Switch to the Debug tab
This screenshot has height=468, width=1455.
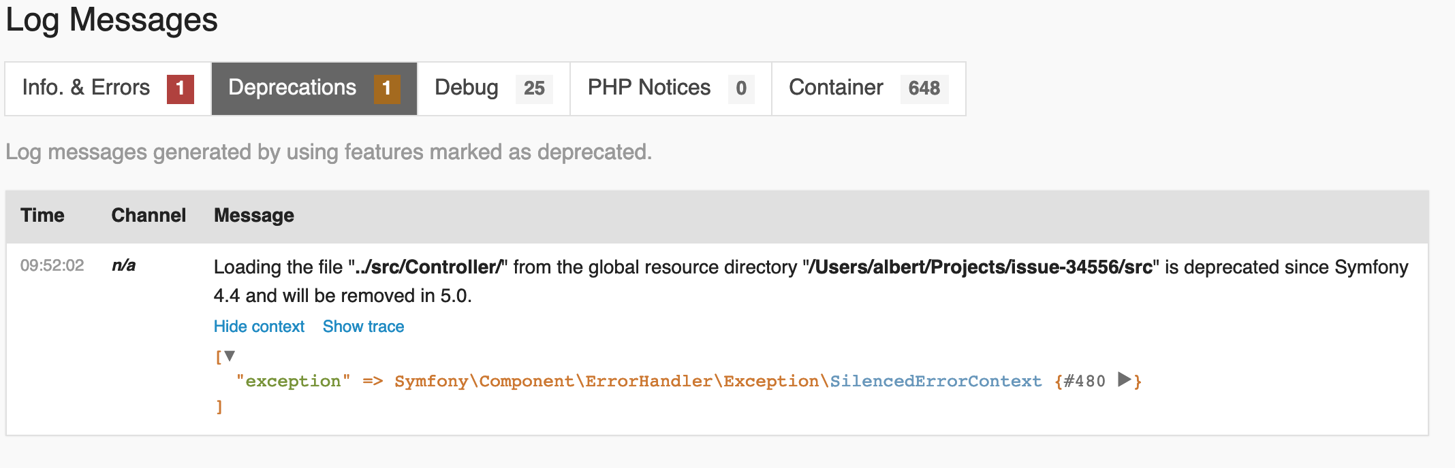467,88
